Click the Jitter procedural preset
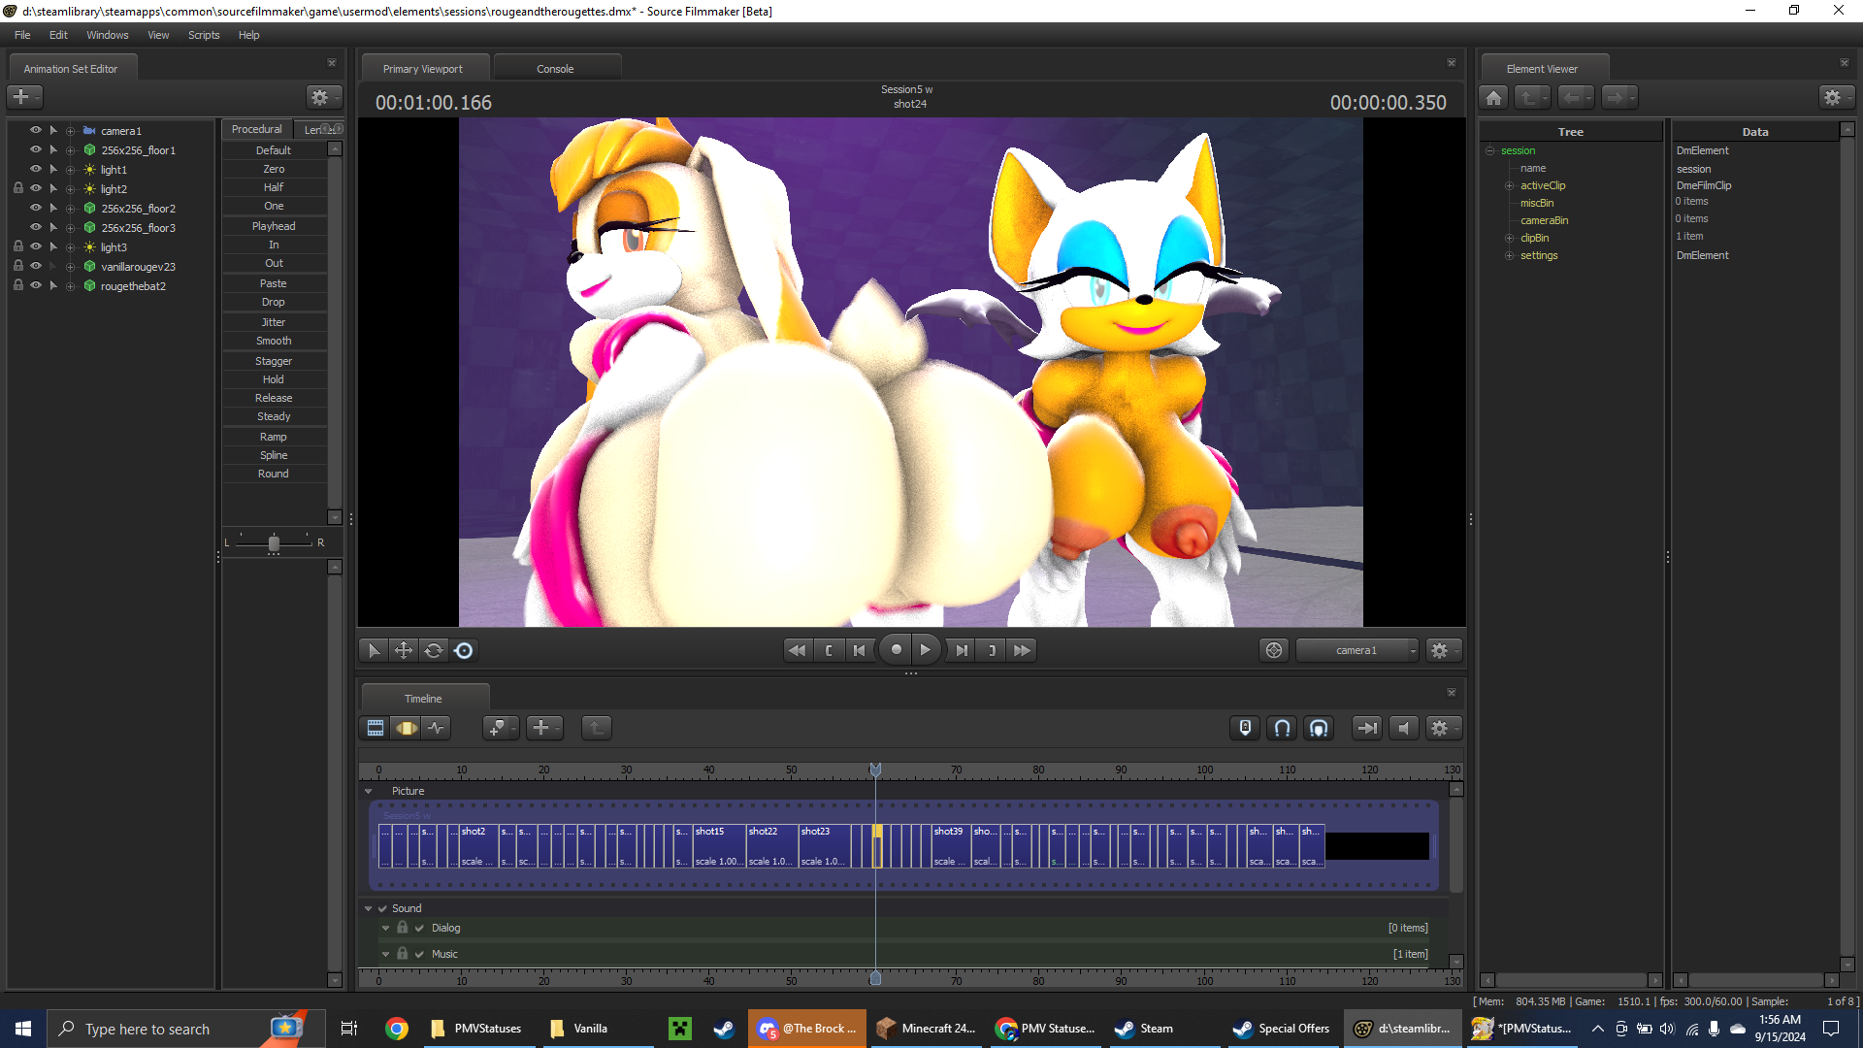The height and width of the screenshot is (1048, 1863). coord(274,322)
